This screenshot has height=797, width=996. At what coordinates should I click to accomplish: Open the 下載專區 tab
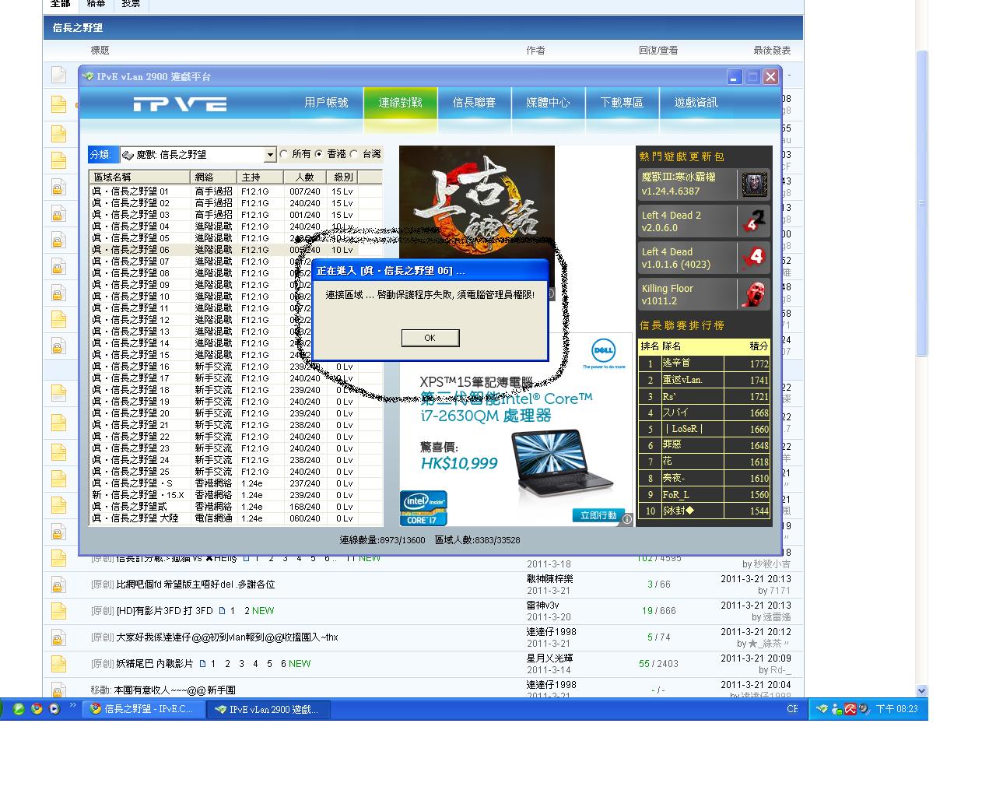[622, 103]
